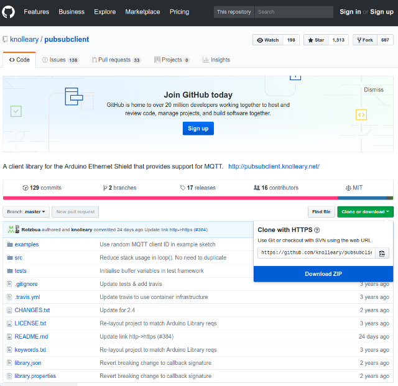The image size is (398, 386).
Task: Open the Pull requests tab
Action: (116, 60)
